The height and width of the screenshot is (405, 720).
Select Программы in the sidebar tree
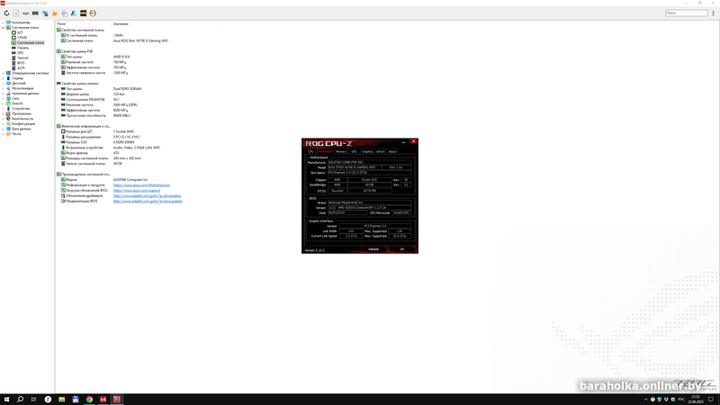pyautogui.click(x=22, y=113)
